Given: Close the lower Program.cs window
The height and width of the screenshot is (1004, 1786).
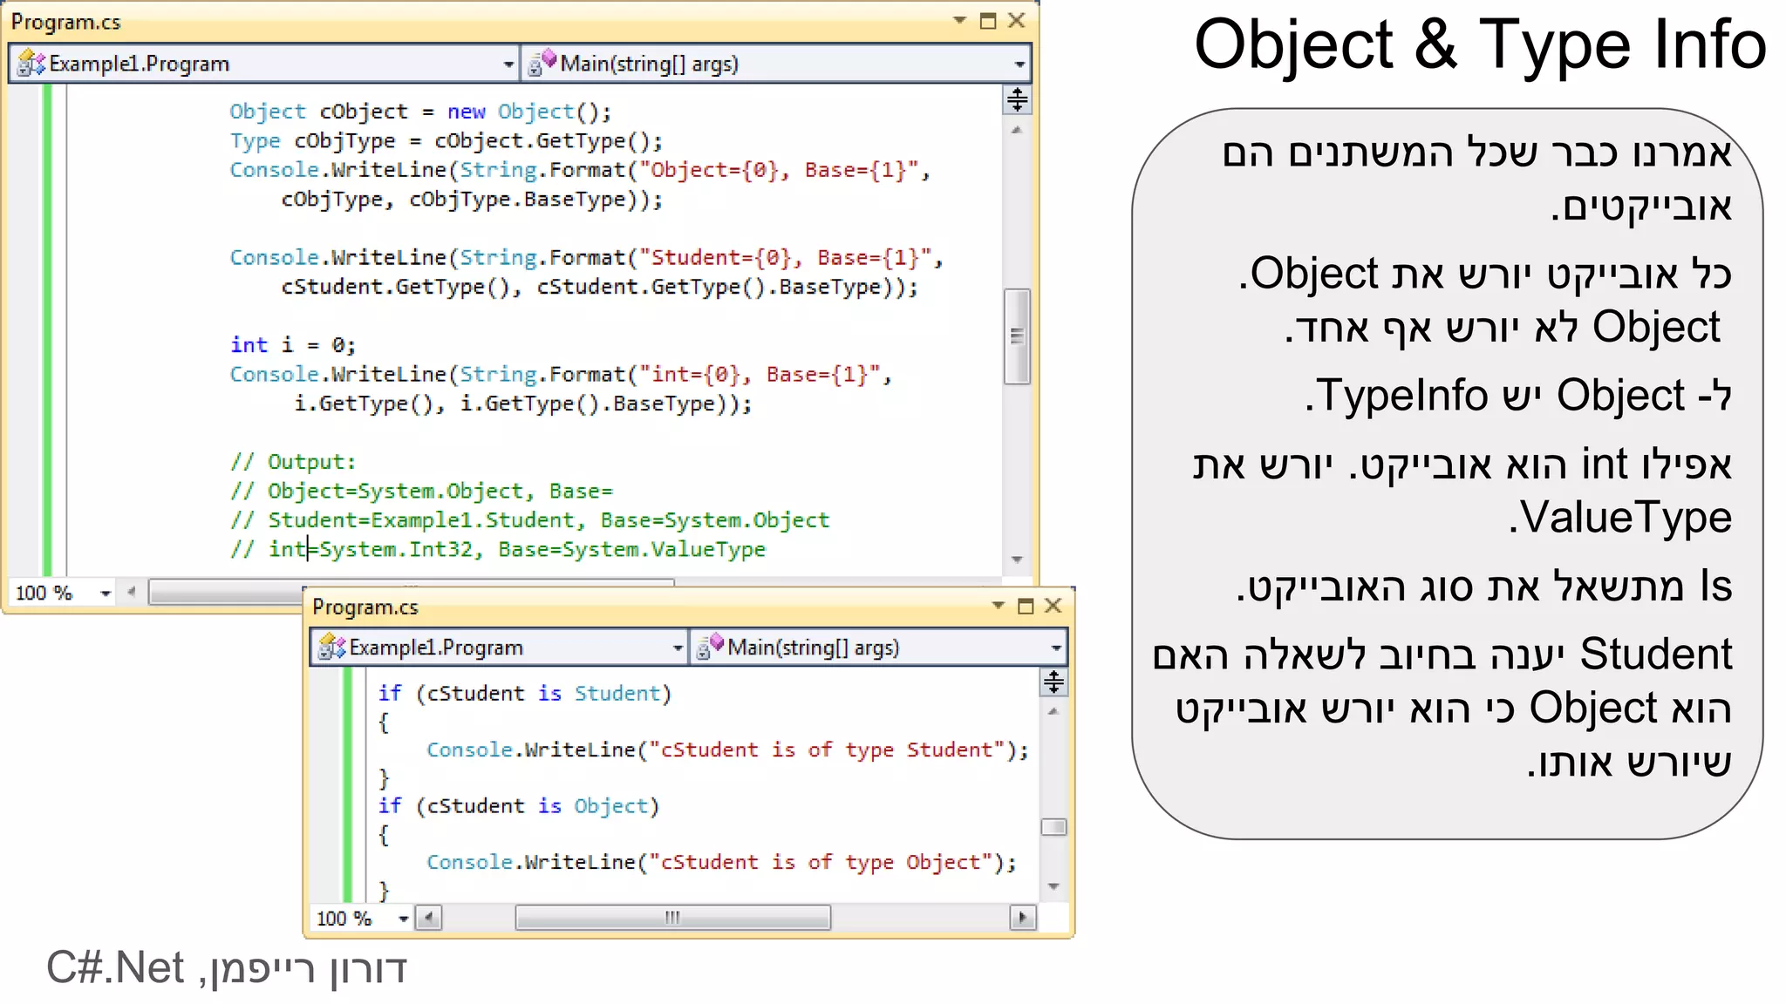Looking at the screenshot, I should click(1053, 606).
